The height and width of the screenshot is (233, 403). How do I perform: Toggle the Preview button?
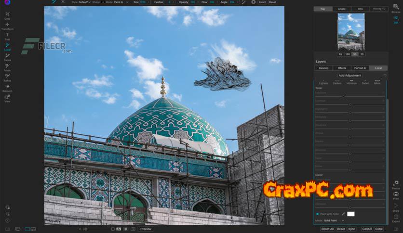click(146, 229)
